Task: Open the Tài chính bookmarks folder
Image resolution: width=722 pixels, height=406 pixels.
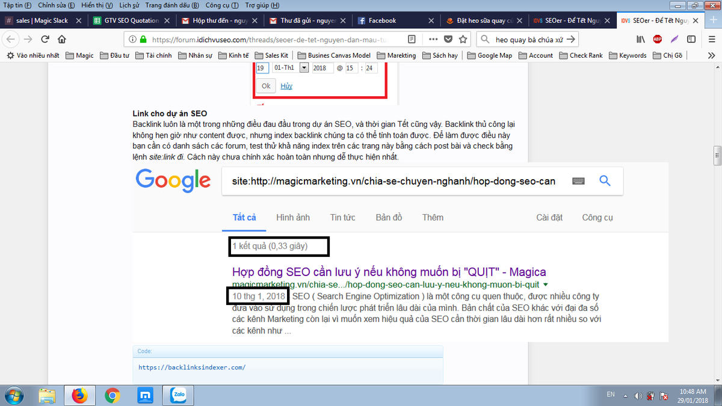Action: pyautogui.click(x=153, y=55)
